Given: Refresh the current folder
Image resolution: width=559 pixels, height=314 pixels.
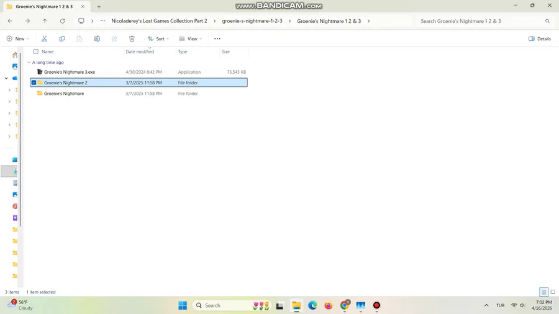Looking at the screenshot, I should (62, 21).
